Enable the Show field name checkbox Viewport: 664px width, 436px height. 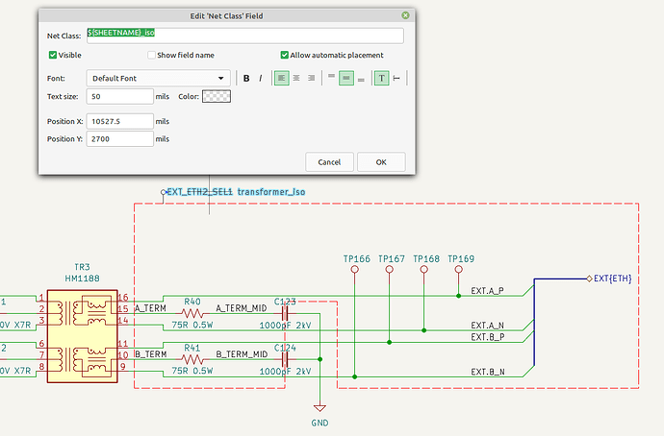point(150,56)
